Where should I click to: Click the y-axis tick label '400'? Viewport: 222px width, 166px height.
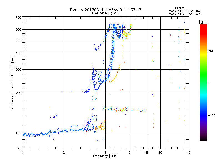18,53
